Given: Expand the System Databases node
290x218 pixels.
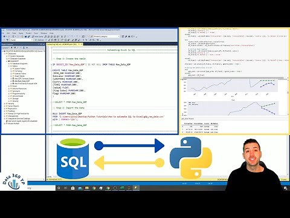Looking at the screenshot, I should pos(7,56).
